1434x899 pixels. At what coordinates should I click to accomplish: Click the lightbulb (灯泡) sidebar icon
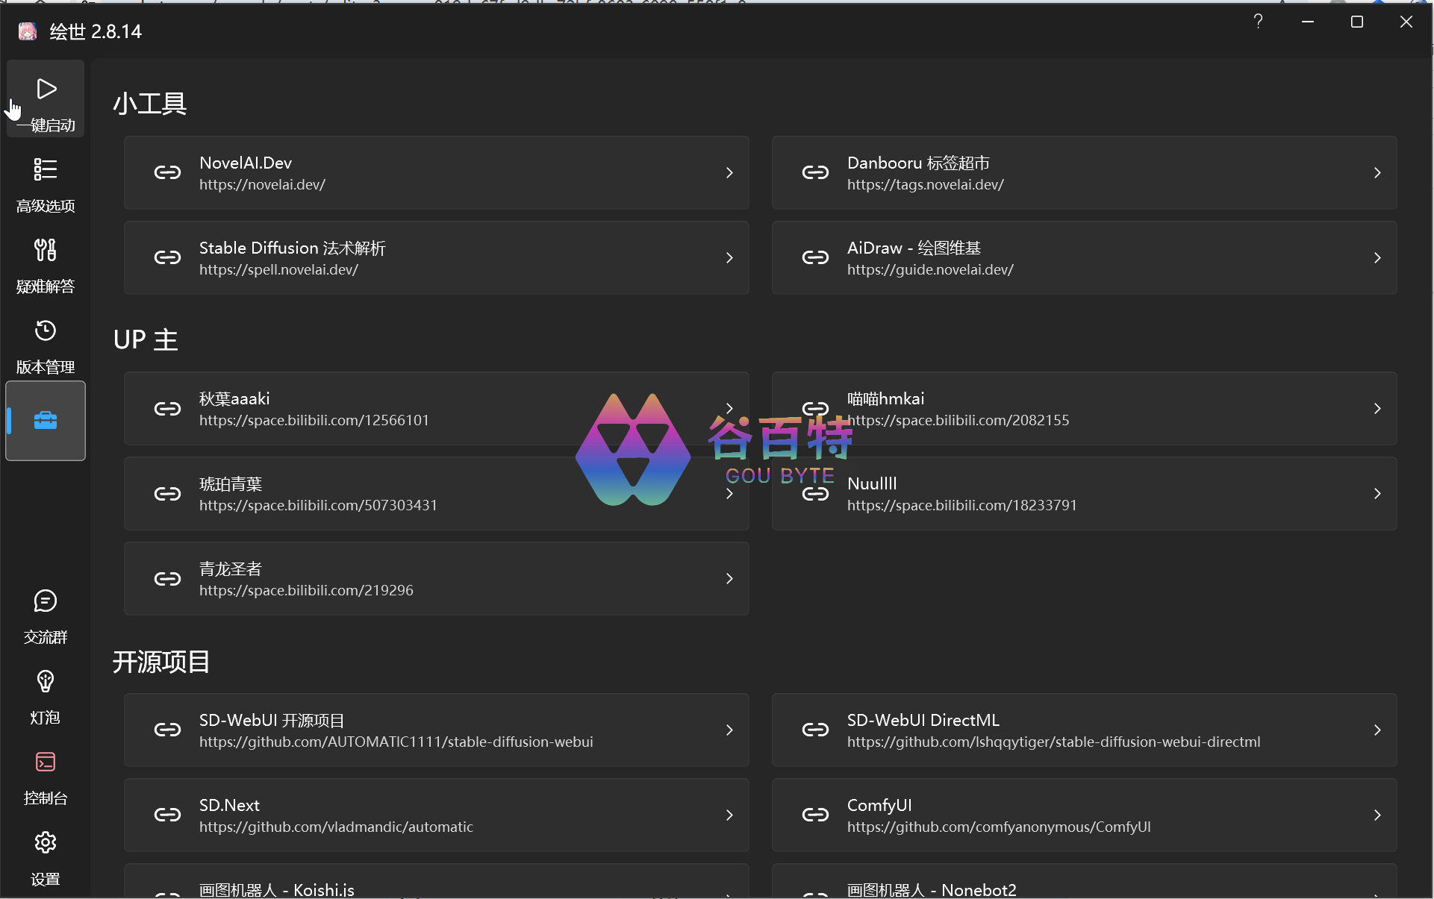pyautogui.click(x=46, y=682)
